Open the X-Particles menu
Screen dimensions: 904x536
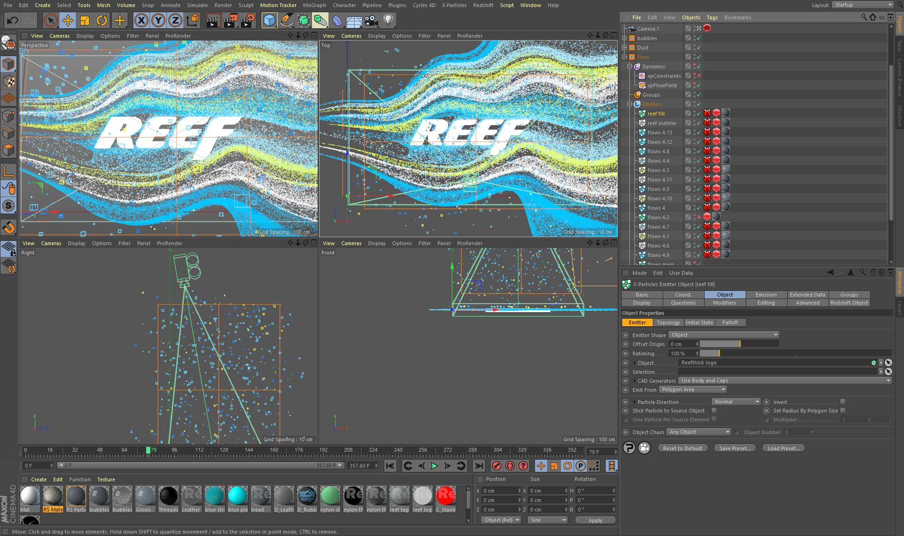coord(453,5)
